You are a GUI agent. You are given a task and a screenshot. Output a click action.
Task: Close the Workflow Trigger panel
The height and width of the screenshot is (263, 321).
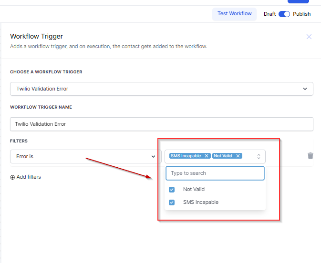pyautogui.click(x=309, y=37)
